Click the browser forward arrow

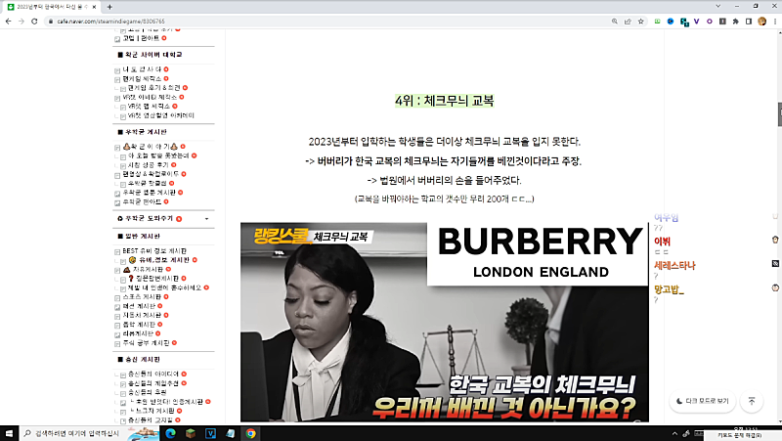coord(21,21)
